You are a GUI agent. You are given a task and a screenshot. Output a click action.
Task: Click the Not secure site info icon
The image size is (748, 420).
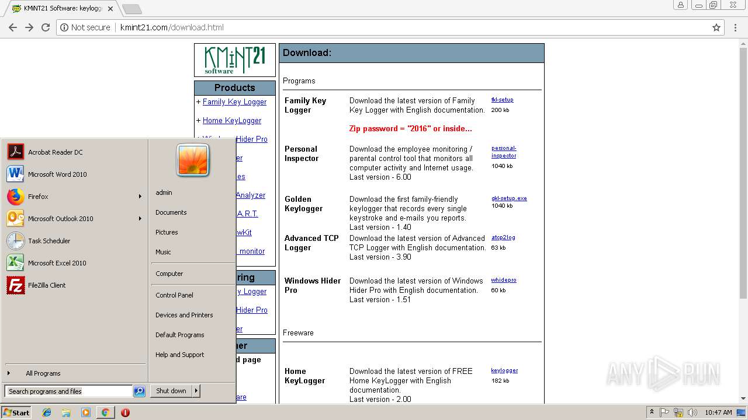click(x=64, y=27)
